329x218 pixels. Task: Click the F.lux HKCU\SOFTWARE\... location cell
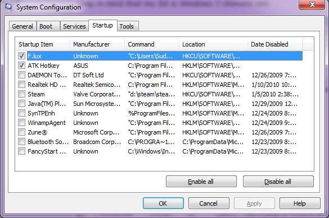[211, 56]
